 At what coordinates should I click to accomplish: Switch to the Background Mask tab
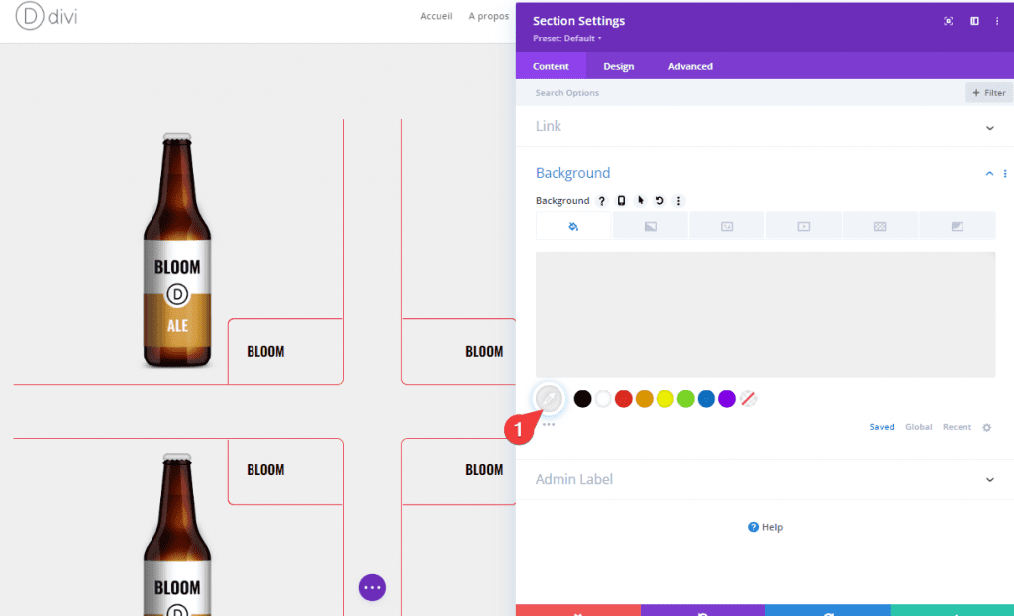(x=958, y=226)
